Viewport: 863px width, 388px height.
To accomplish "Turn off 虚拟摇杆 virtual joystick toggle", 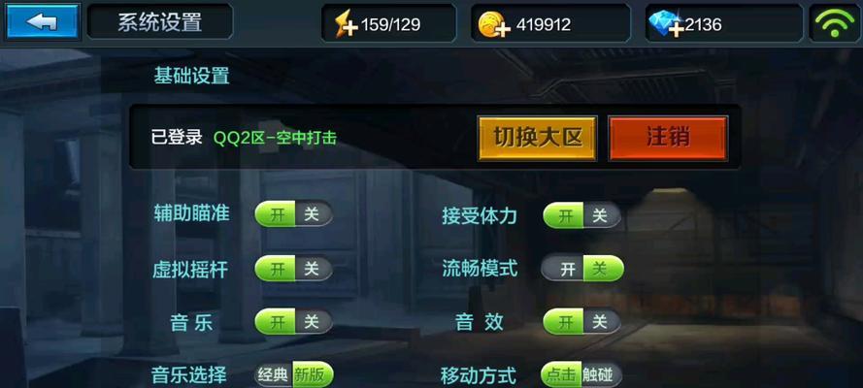I will (312, 269).
